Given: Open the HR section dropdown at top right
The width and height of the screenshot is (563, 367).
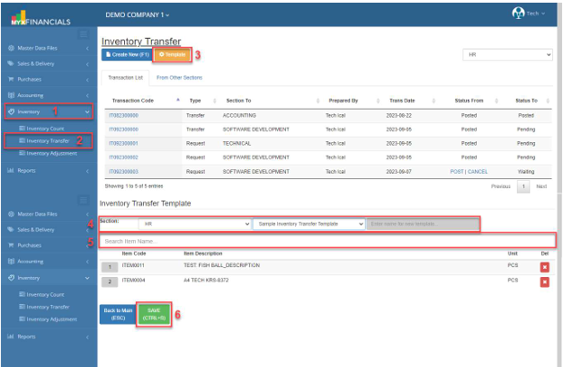Looking at the screenshot, I should pos(507,55).
